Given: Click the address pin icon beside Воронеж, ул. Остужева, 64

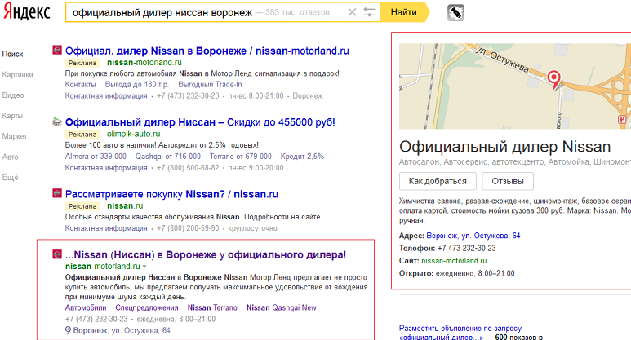Looking at the screenshot, I should 68,330.
